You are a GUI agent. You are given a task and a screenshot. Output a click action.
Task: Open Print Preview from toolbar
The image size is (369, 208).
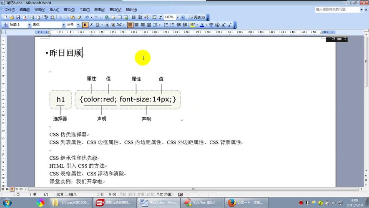pos(39,17)
